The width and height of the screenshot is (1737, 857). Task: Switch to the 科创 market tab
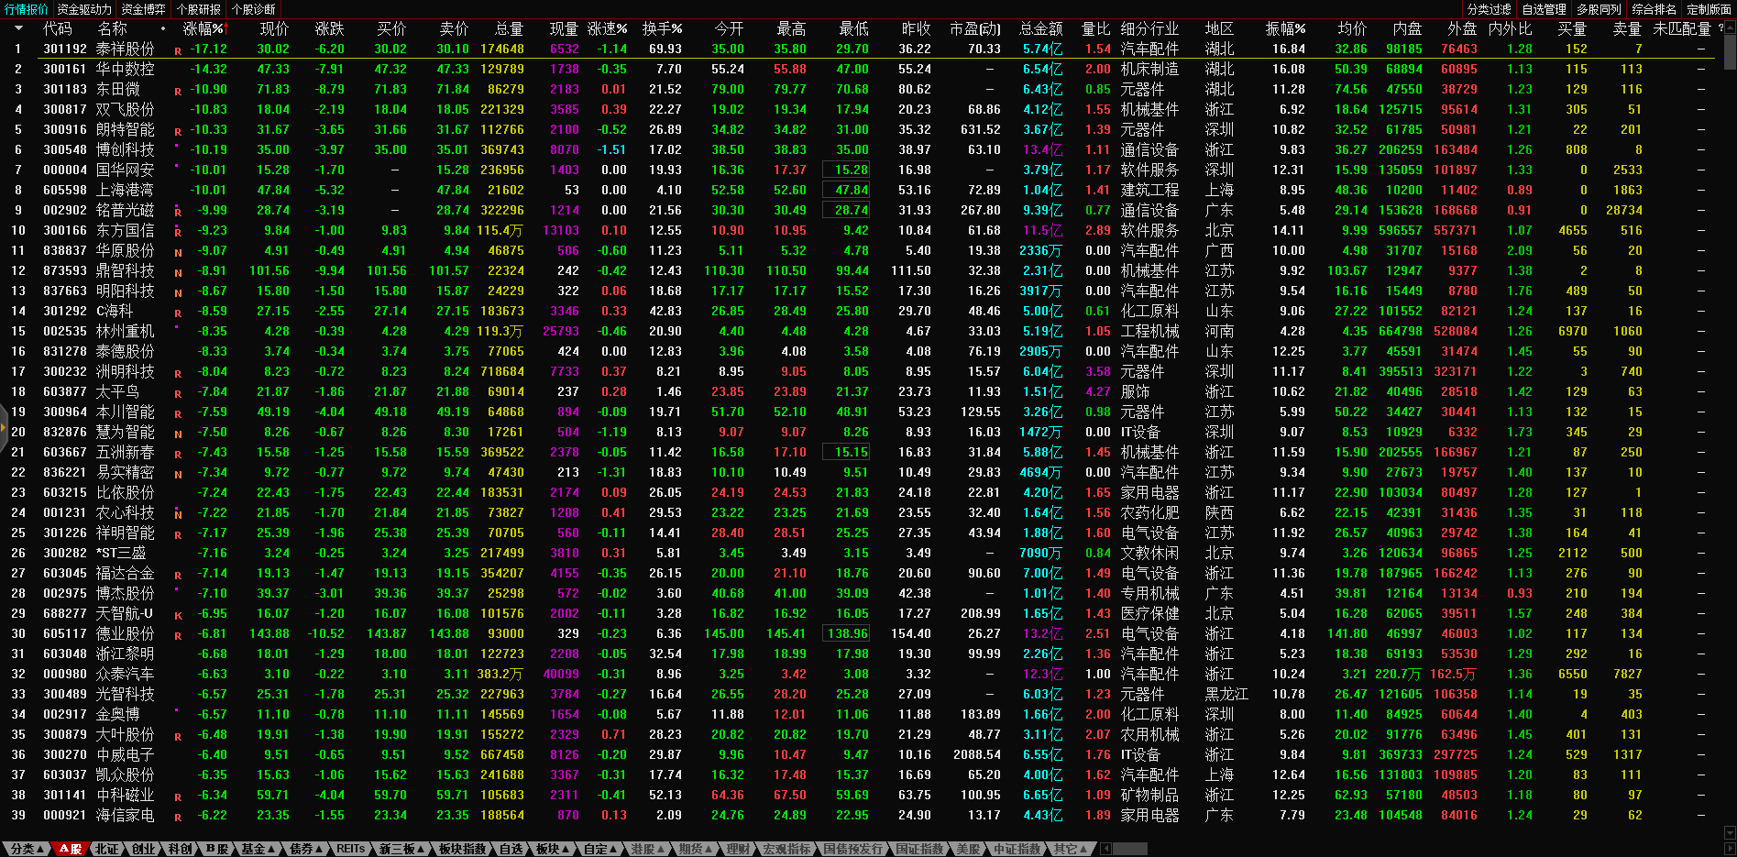[x=180, y=849]
